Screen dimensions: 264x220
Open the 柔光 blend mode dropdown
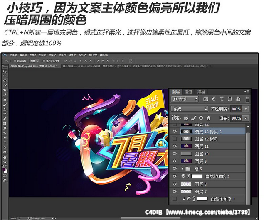coord(190,109)
